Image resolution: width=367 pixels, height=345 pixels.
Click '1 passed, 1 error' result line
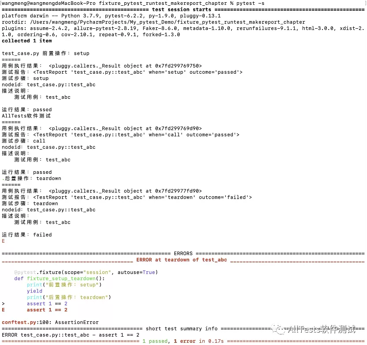[183, 341]
